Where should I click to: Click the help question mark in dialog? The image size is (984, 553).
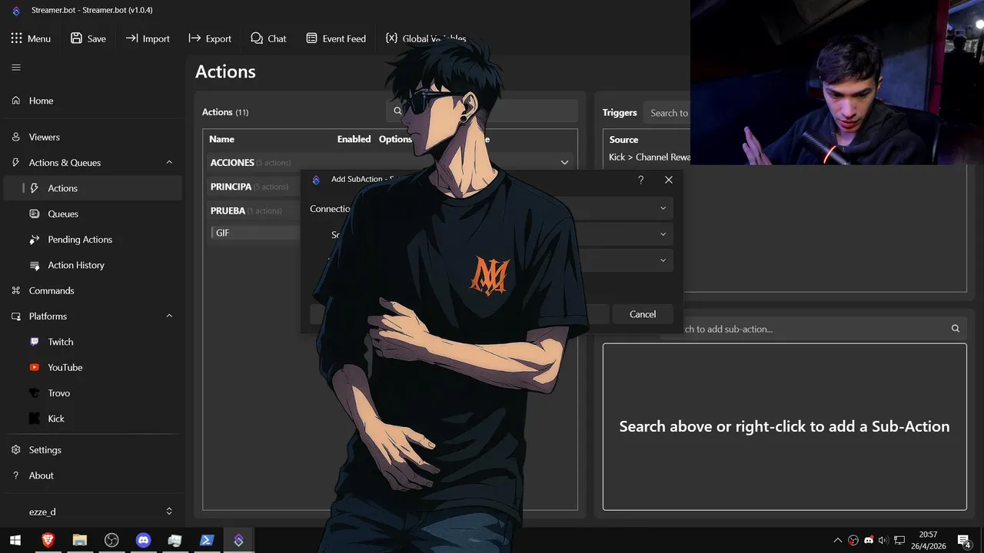(x=641, y=180)
